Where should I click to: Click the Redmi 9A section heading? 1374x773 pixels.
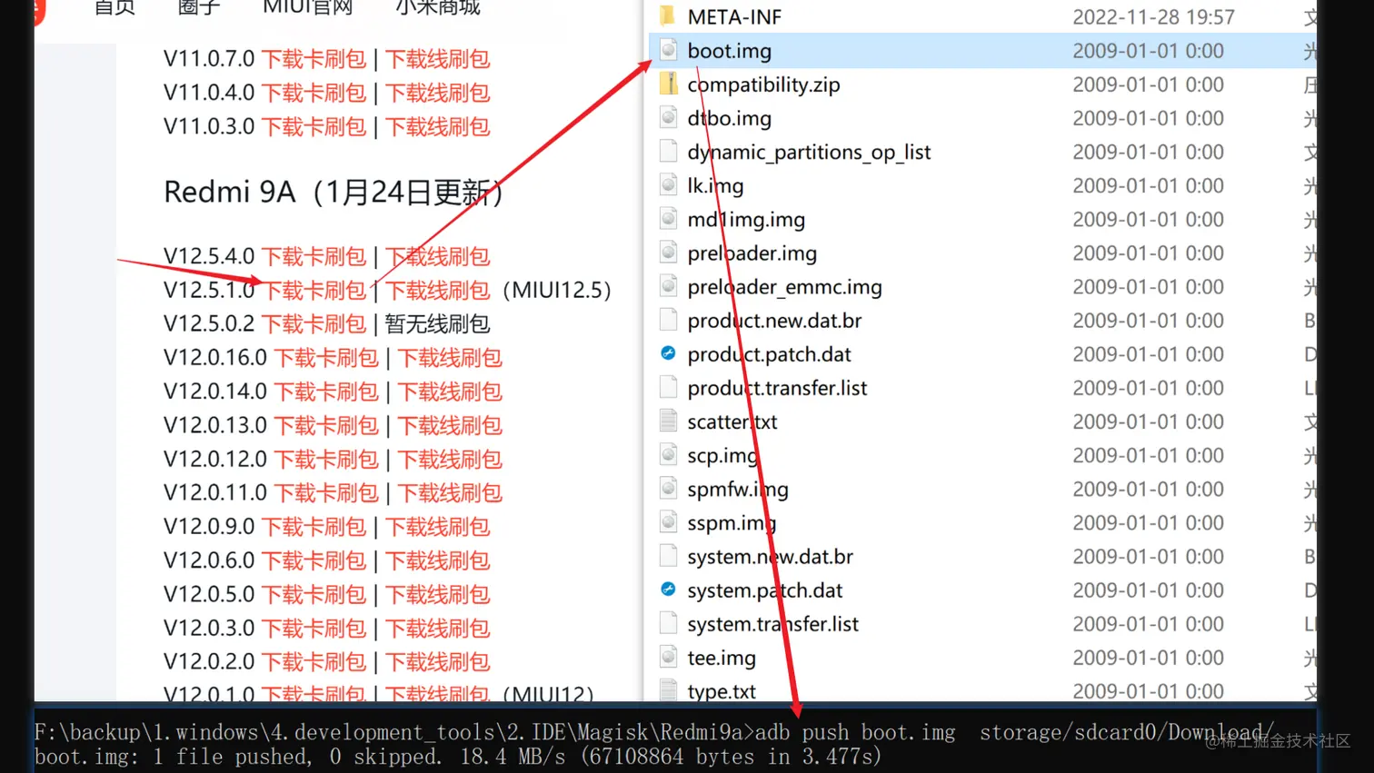coord(334,192)
